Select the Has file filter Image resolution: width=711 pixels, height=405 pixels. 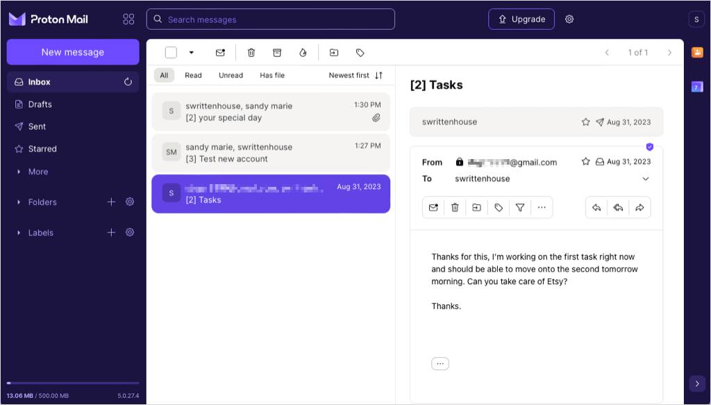click(272, 75)
